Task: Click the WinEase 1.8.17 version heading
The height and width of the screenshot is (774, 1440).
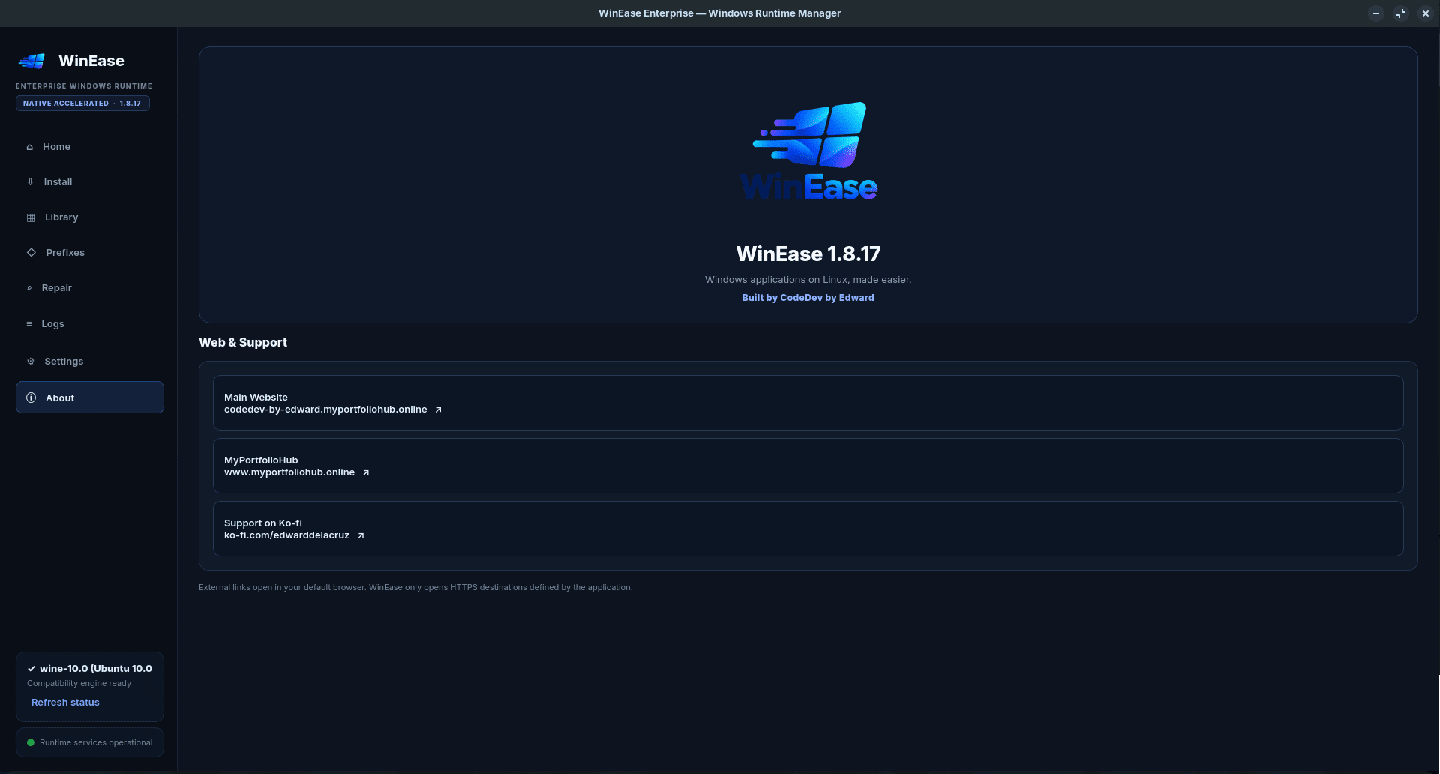Action: 808,254
